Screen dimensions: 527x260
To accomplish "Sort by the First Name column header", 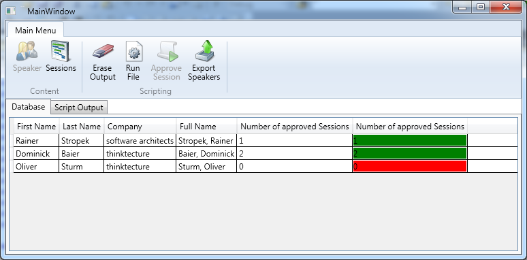I will pyautogui.click(x=36, y=127).
